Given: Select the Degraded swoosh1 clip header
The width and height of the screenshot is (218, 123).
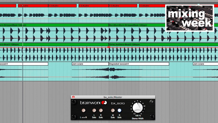Looking at the screenshot, I should pos(139,64).
